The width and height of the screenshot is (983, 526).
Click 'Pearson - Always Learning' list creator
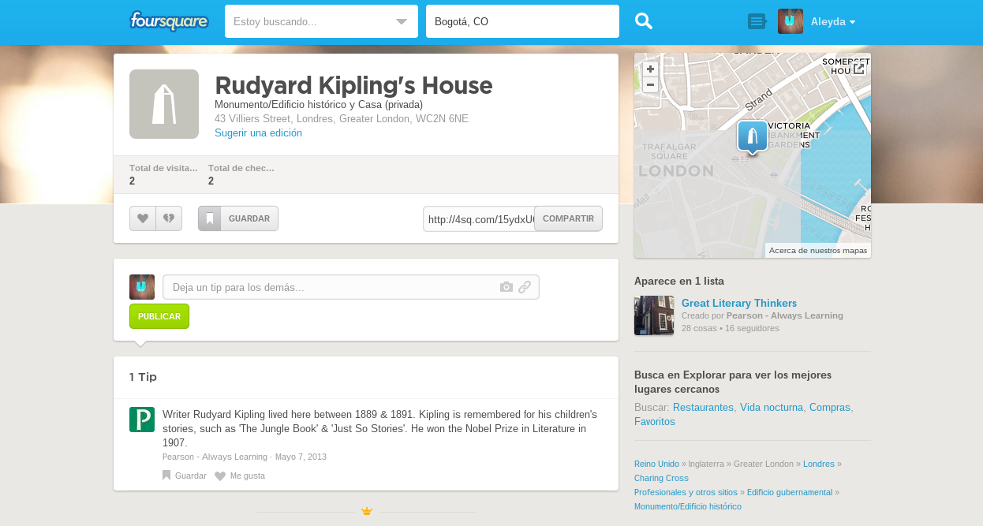[x=785, y=315]
